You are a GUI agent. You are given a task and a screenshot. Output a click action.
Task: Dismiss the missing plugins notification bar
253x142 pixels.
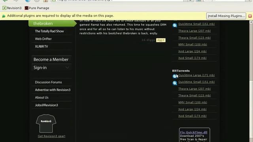250,16
